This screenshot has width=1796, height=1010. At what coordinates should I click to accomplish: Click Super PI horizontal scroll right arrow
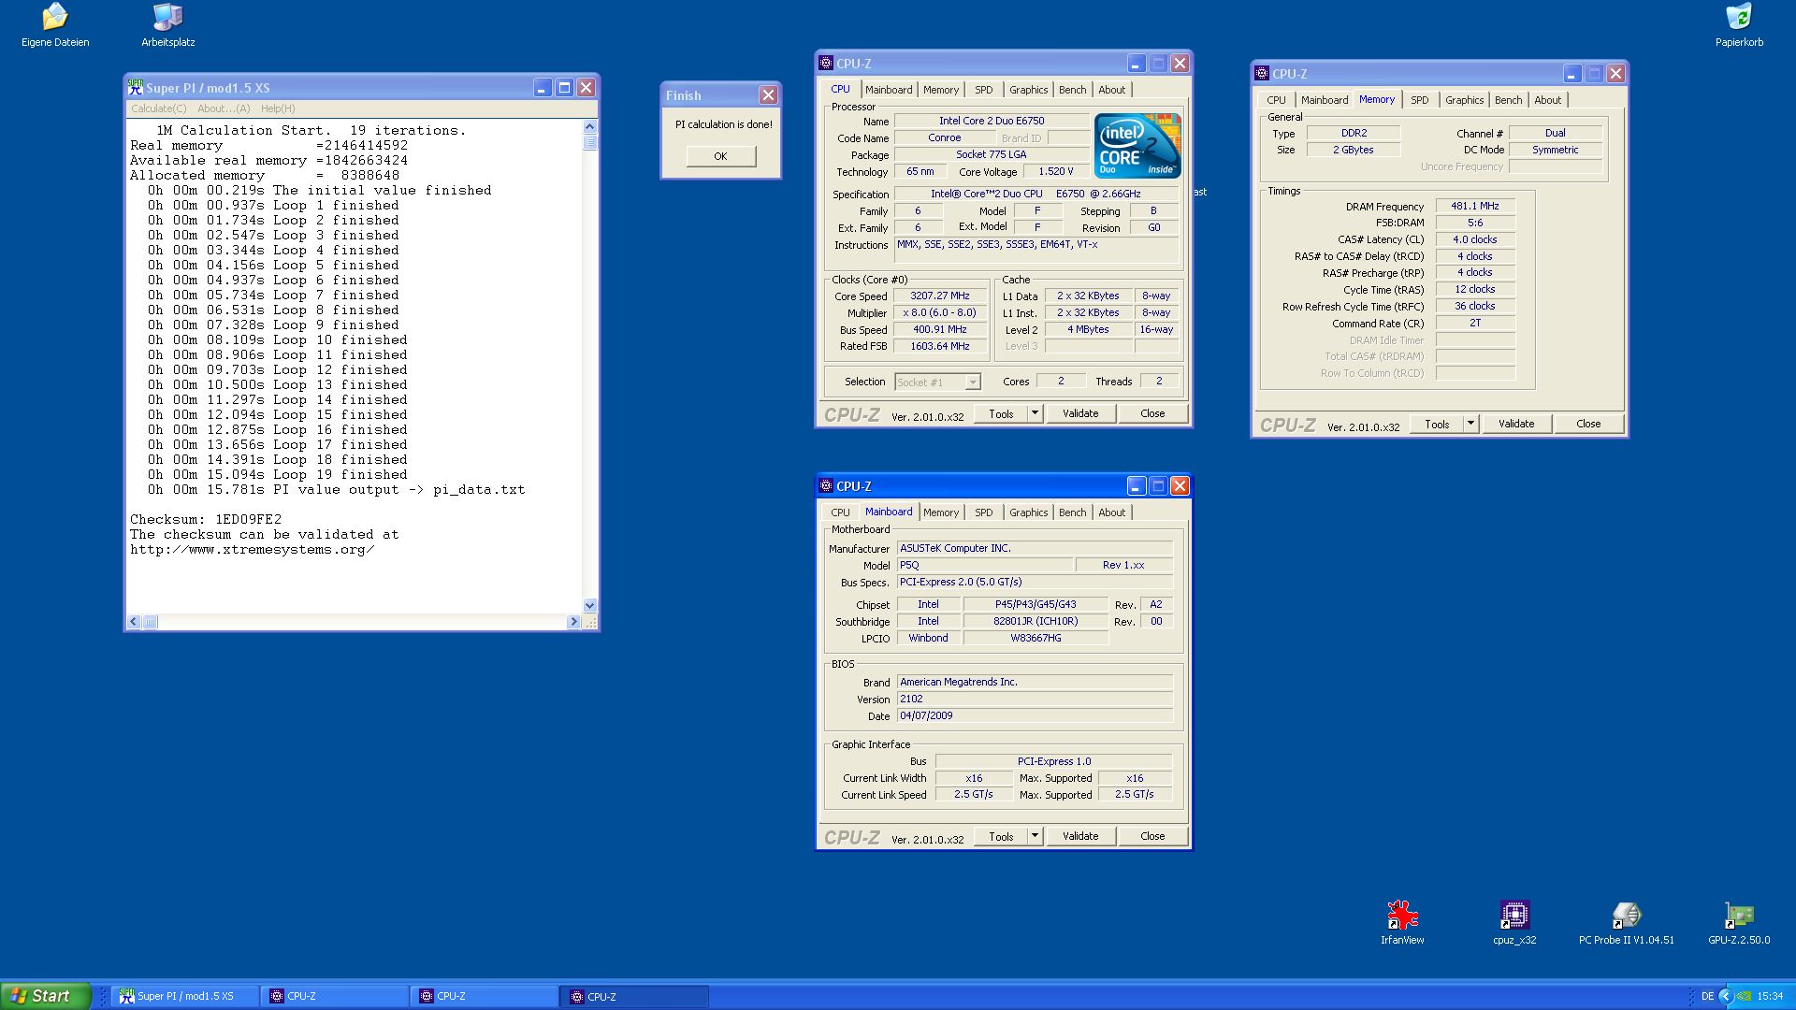[573, 622]
